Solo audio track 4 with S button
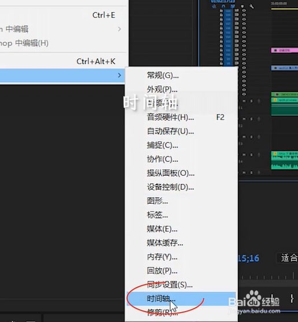This screenshot has height=322, width=298. (x=251, y=154)
